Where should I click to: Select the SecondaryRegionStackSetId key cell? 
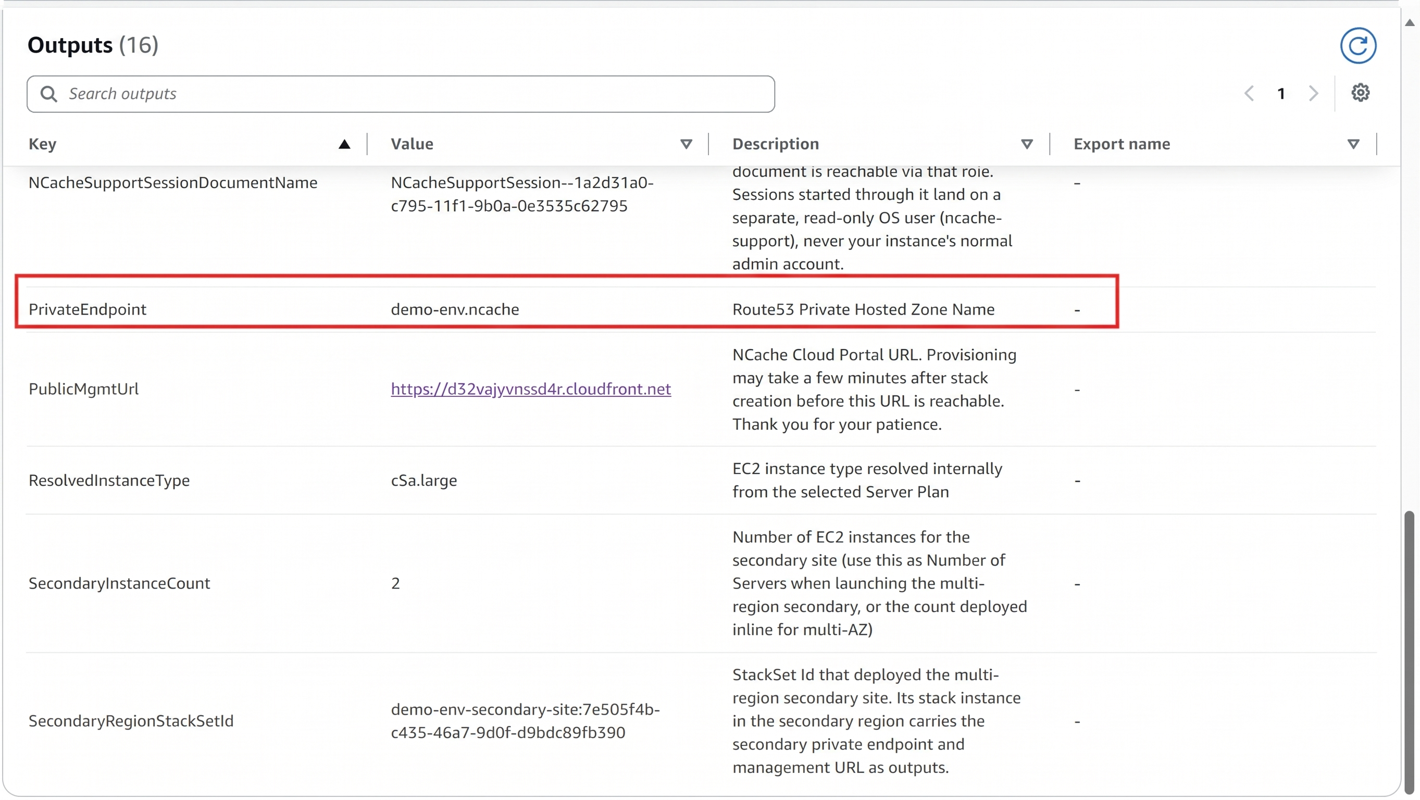[131, 721]
